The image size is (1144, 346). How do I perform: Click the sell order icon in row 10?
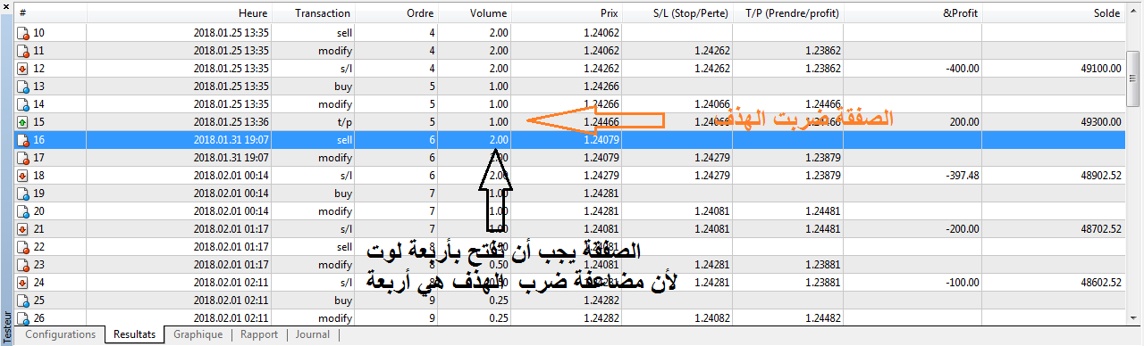tap(23, 33)
